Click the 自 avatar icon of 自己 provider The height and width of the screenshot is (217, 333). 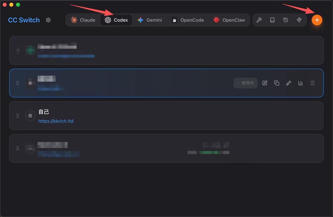pos(30,116)
